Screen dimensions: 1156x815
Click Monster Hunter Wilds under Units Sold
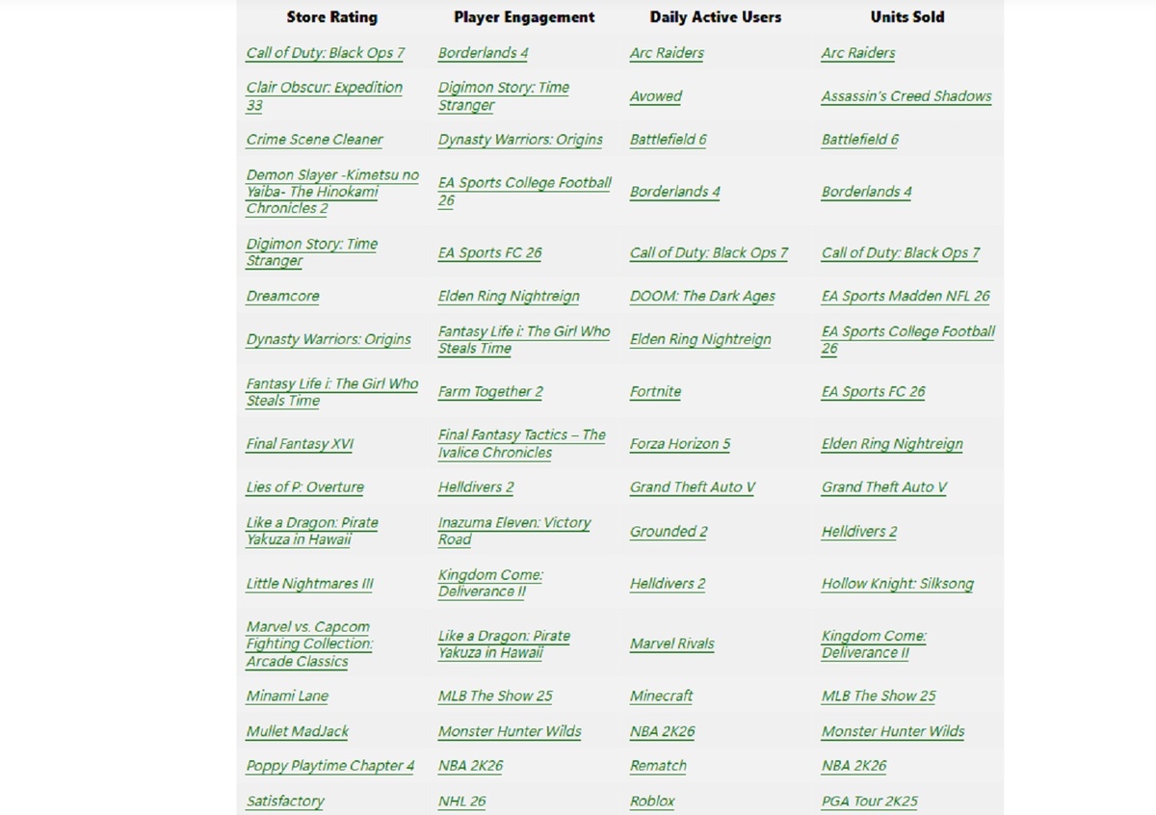893,731
